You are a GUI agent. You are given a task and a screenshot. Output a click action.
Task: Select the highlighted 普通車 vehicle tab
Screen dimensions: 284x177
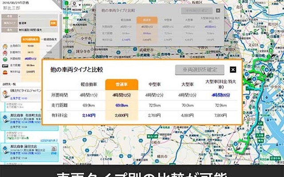122,85
